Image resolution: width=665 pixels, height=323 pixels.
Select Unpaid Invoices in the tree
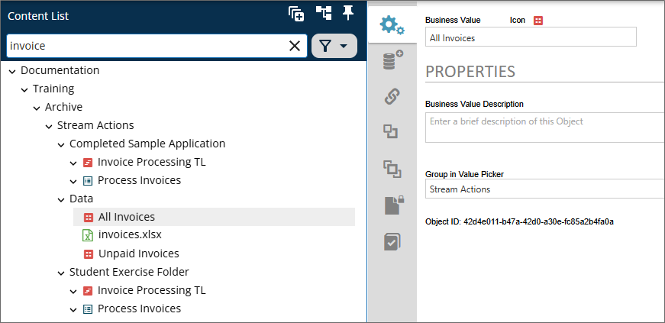point(138,254)
